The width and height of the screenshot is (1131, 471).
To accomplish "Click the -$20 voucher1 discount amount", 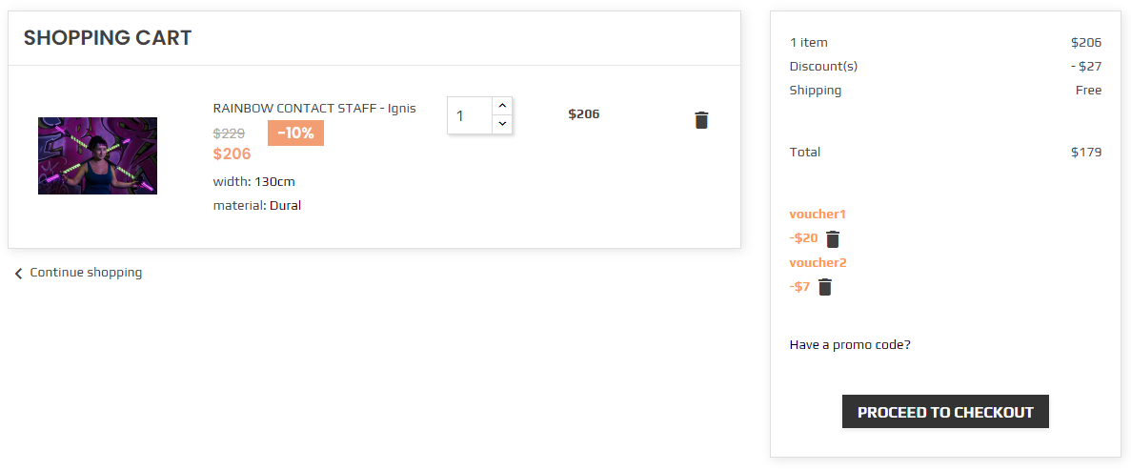I will click(x=803, y=238).
